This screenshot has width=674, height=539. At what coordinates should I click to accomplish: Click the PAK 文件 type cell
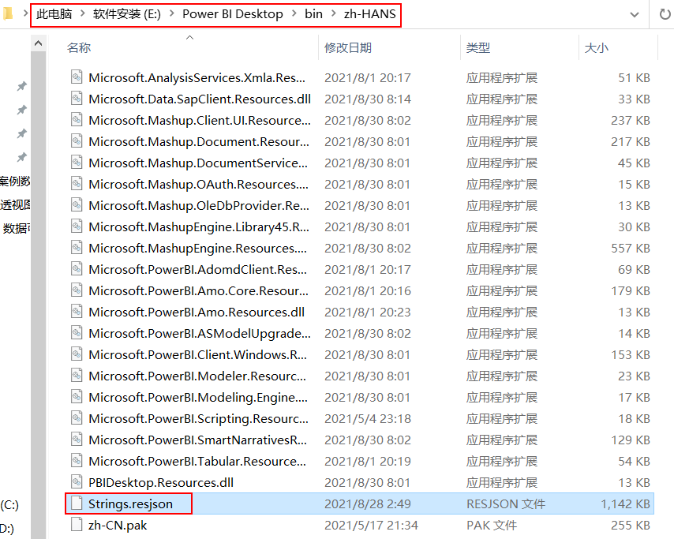(492, 526)
